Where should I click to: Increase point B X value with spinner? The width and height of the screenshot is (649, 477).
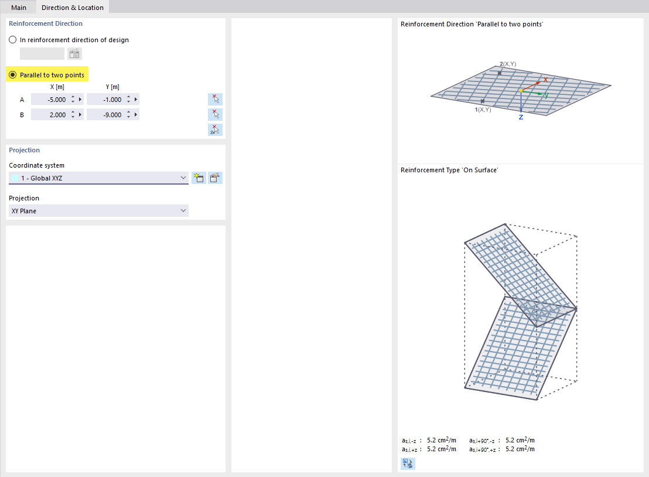click(73, 113)
